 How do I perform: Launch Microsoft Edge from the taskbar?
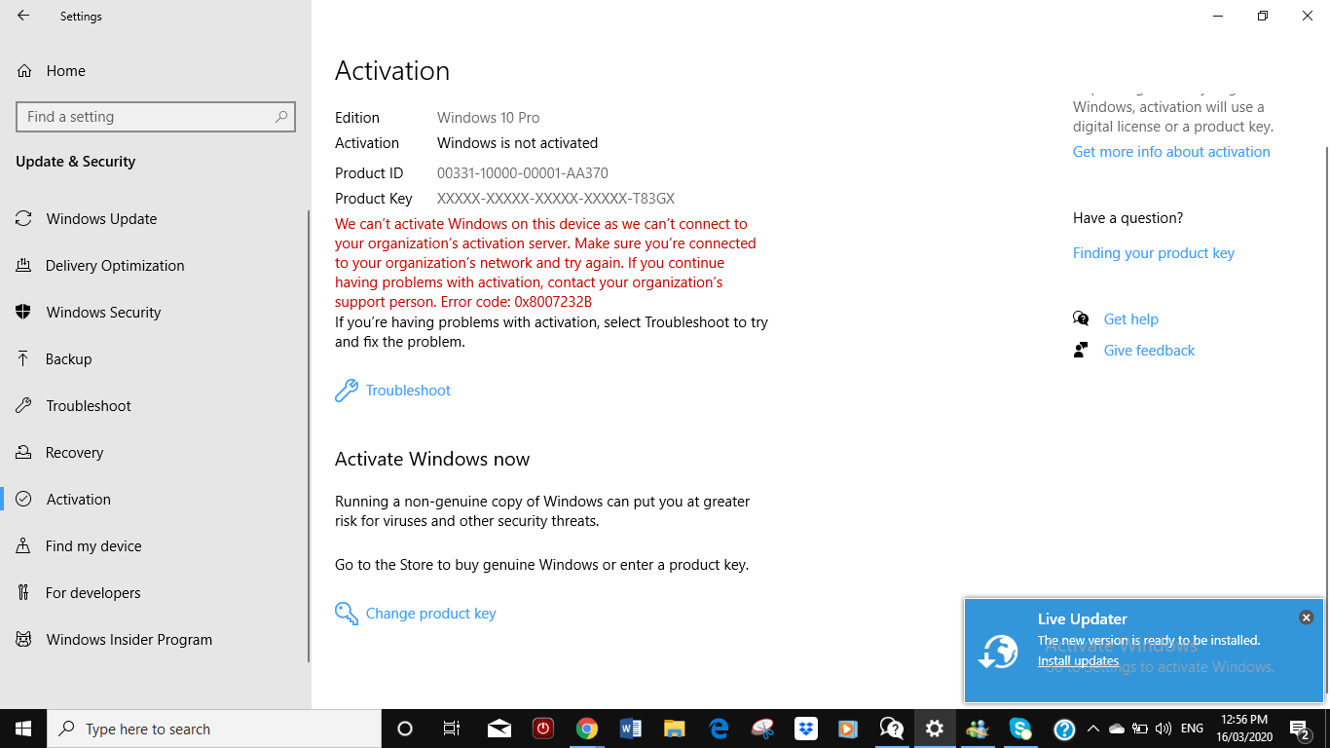tap(719, 729)
